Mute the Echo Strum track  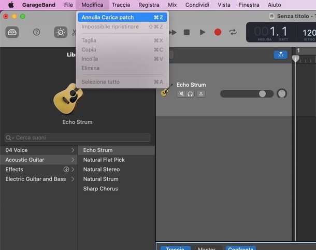point(181,94)
